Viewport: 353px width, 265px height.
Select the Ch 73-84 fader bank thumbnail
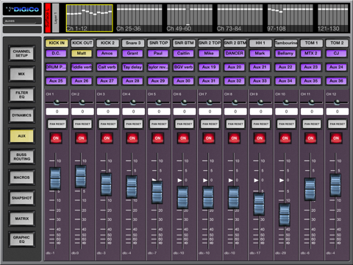tap(240, 18)
